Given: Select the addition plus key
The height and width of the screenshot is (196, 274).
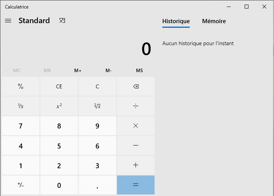Looking at the screenshot, I should [x=136, y=165].
